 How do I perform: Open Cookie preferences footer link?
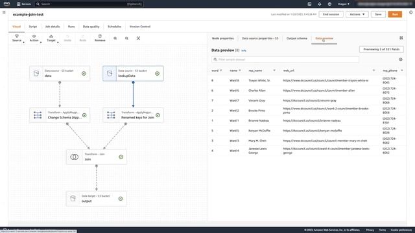tap(401, 230)
